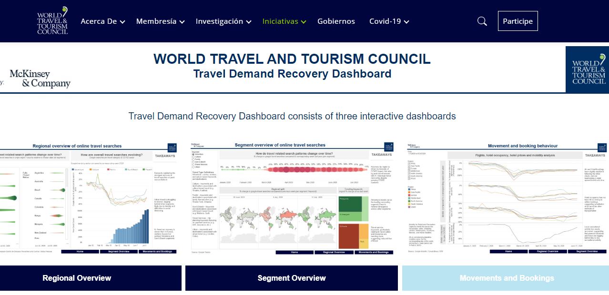Open the Segment overview dashboard thumbnail

coord(292,199)
